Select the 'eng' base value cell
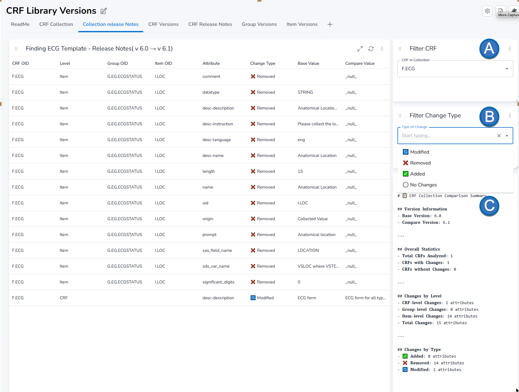This screenshot has height=392, width=519. pos(301,140)
